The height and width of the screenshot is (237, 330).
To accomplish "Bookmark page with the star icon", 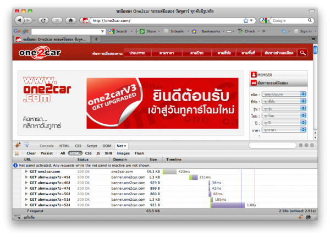I will click(x=245, y=20).
